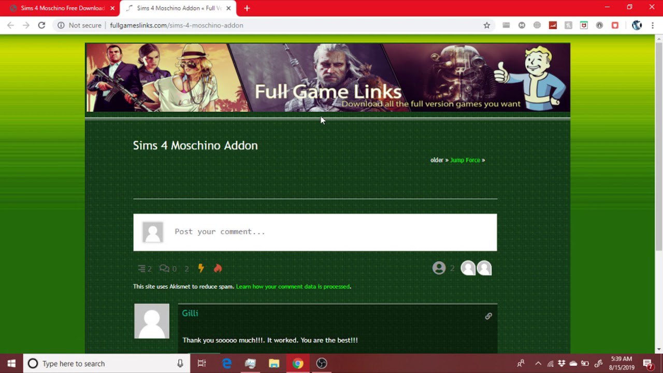Open the Chrome profile avatar
This screenshot has width=663, height=373.
point(637,25)
